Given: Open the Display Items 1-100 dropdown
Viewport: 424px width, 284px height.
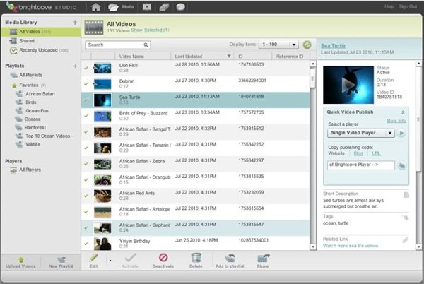Looking at the screenshot, I should click(278, 45).
